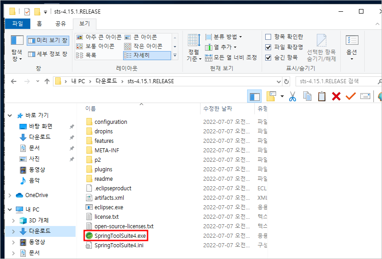This screenshot has height=259, width=382.
Task: Open the navigation pane (탐색 창) menu
Action: (17, 48)
